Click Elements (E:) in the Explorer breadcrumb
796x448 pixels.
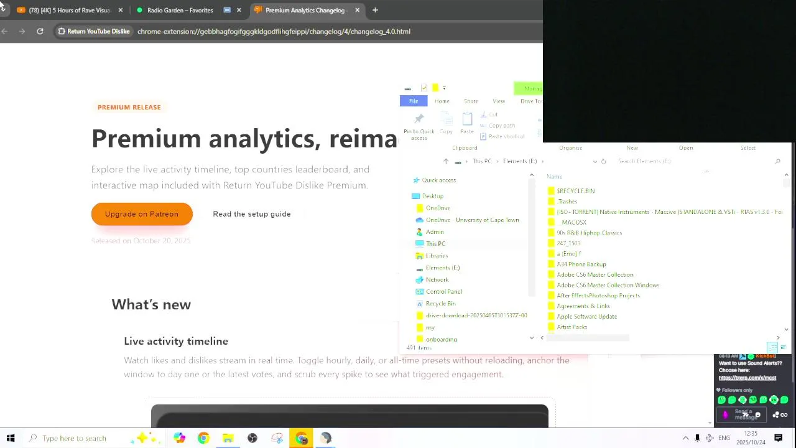[520, 161]
